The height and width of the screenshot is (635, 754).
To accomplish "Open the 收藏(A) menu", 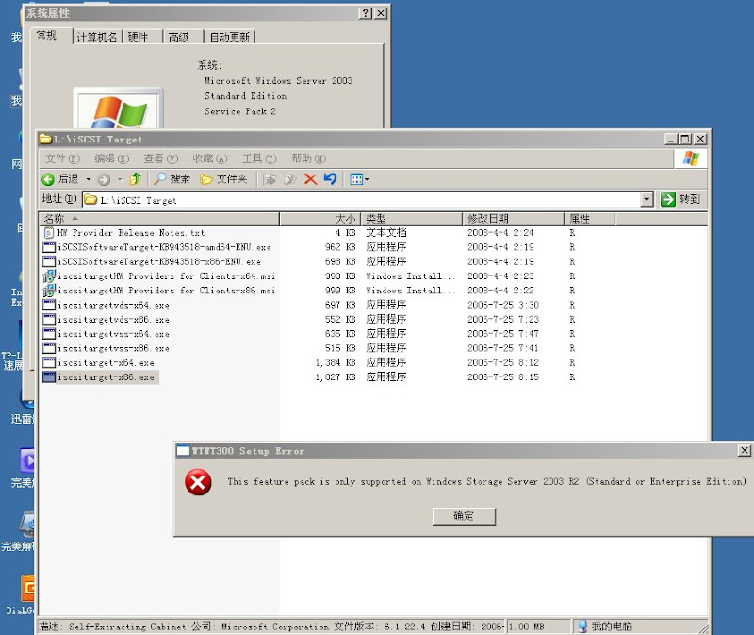I will [x=209, y=159].
